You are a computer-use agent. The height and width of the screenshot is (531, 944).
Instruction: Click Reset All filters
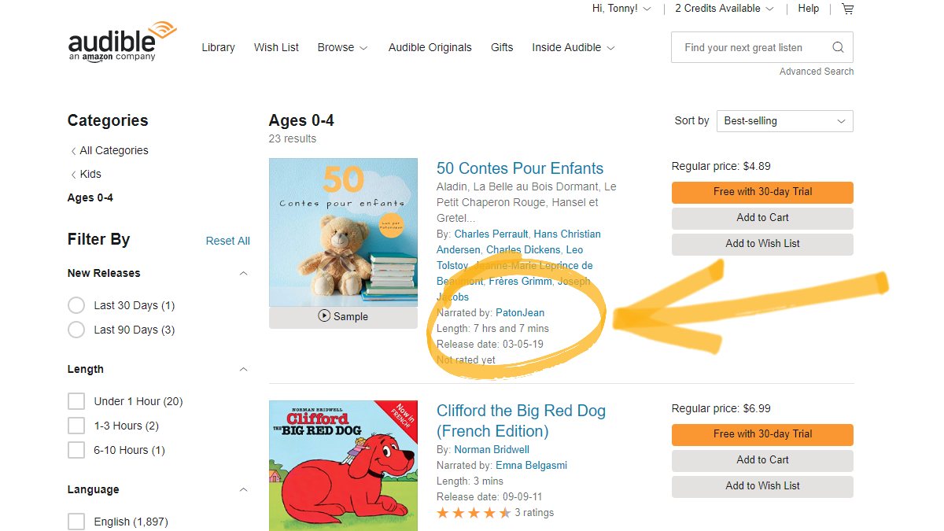coord(227,241)
